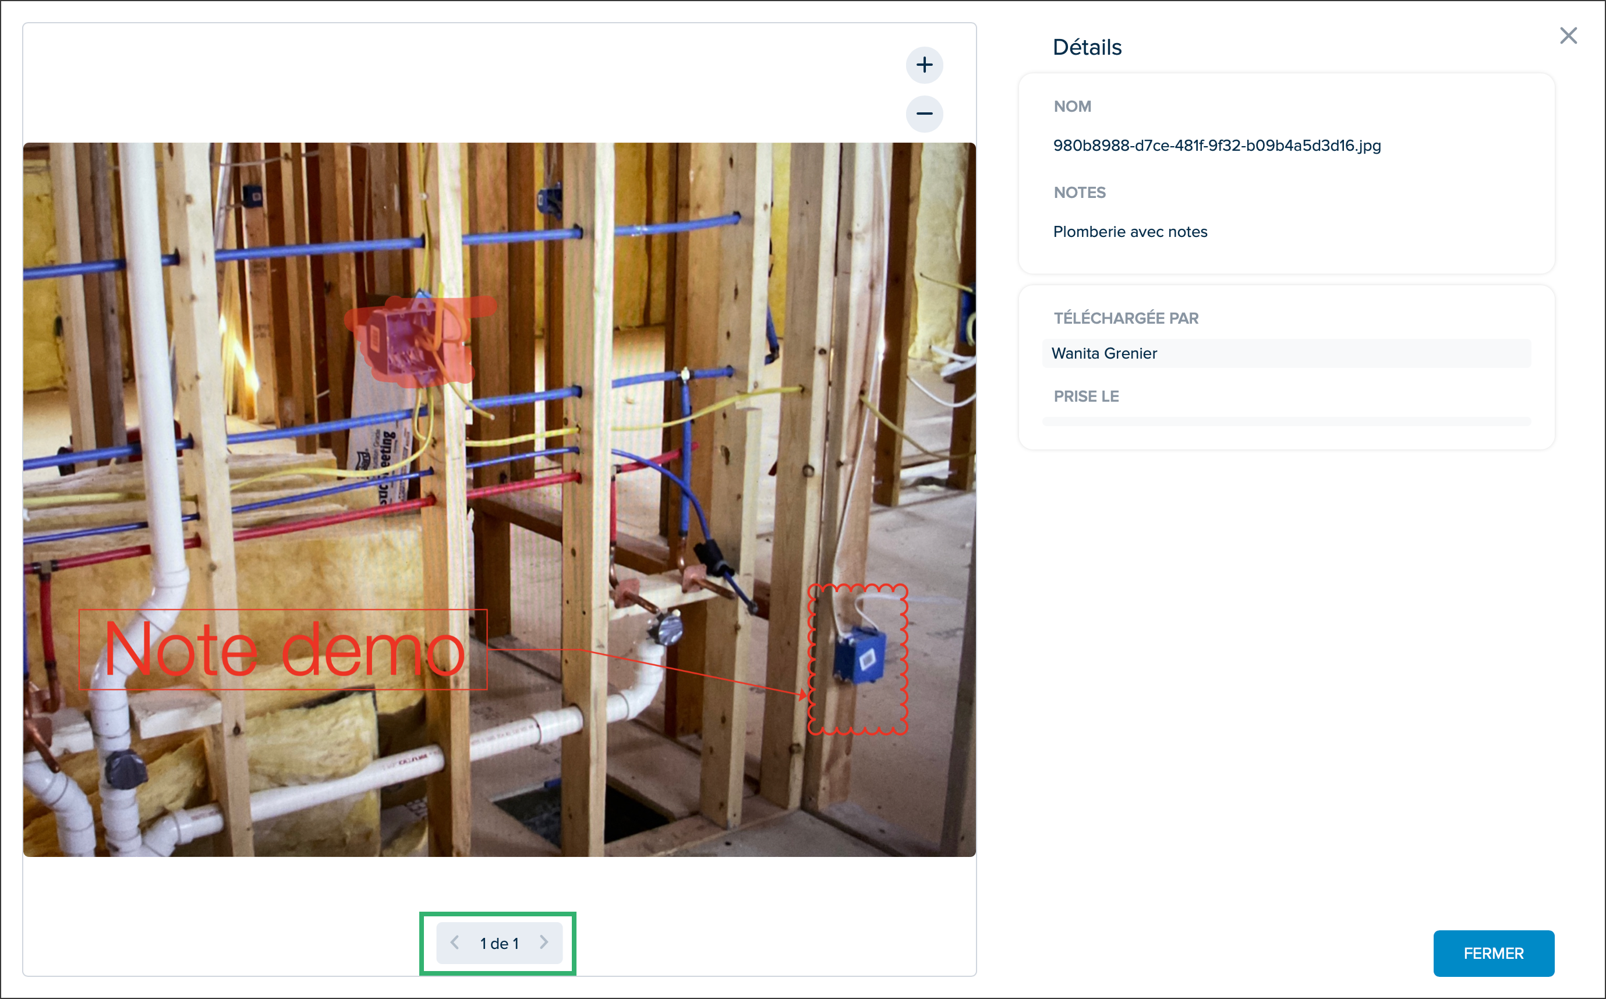The image size is (1606, 999).
Task: Zoom in with the plus button
Action: click(924, 65)
